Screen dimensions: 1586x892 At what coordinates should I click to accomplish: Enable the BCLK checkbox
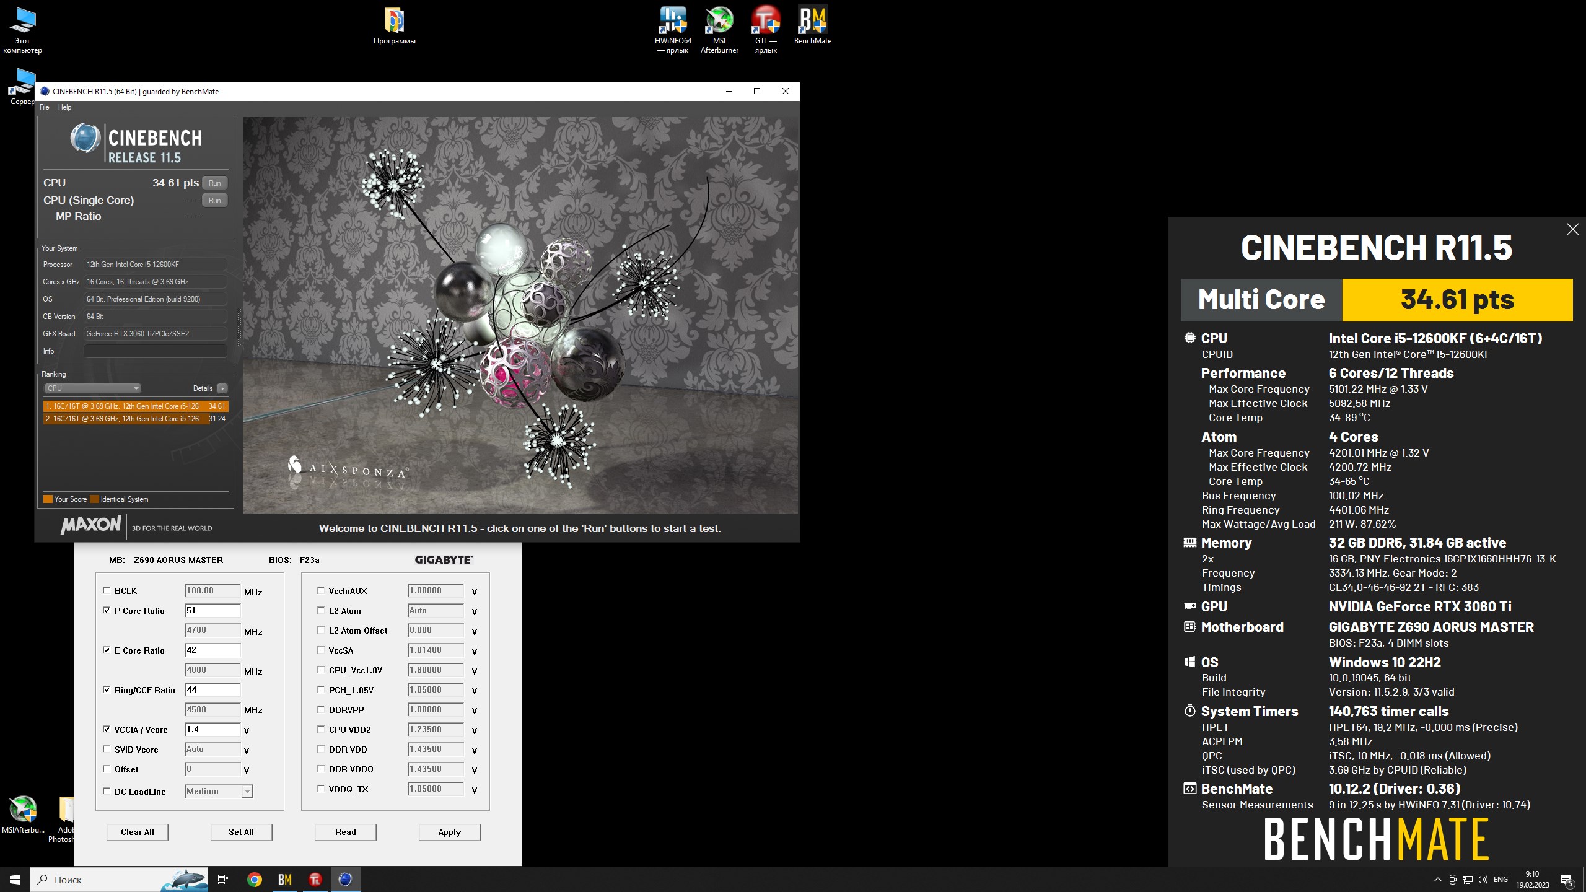pyautogui.click(x=107, y=590)
